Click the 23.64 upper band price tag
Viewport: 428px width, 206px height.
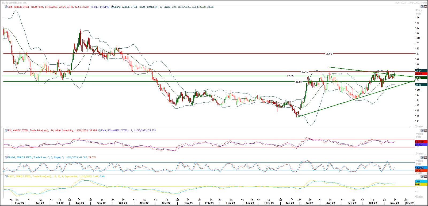pos(421,71)
